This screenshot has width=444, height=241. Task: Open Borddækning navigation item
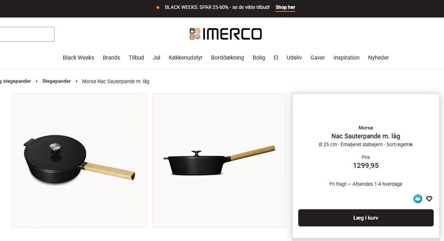(228, 57)
